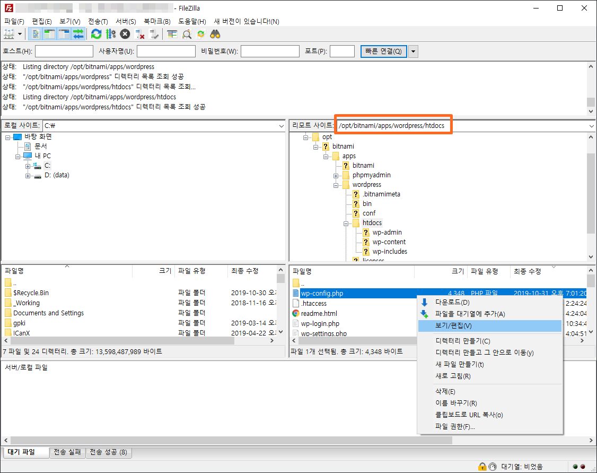Toggle processing of the transfer queue
The image size is (597, 473).
(x=111, y=35)
